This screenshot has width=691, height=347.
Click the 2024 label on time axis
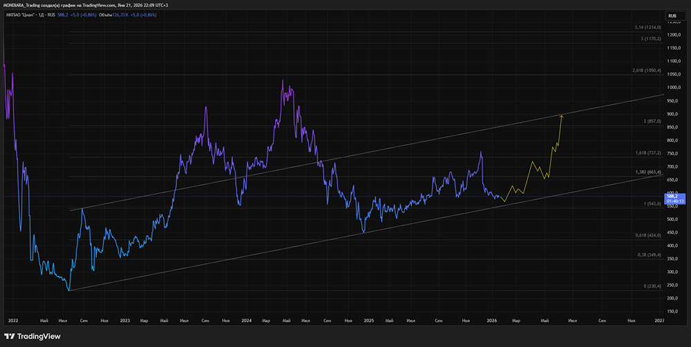click(x=247, y=321)
